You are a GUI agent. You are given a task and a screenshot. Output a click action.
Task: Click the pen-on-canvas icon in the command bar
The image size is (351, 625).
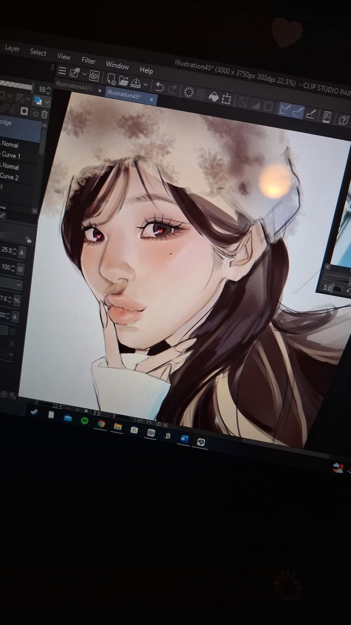(x=74, y=73)
